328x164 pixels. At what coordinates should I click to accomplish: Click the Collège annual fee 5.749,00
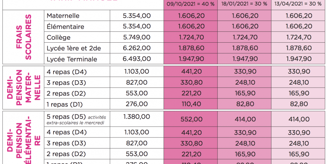click(136, 37)
